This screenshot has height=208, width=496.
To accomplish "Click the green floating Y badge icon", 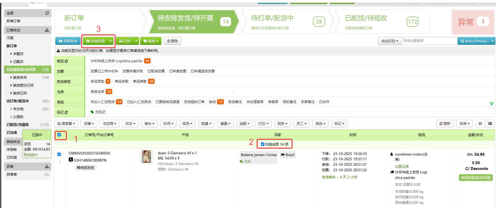I will point(492,104).
